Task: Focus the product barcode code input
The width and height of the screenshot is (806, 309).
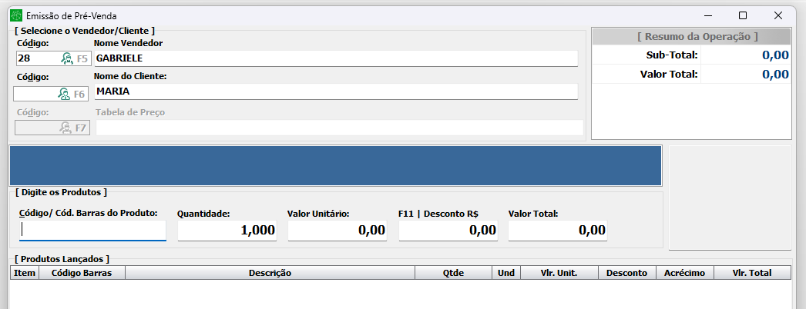Action: tap(92, 230)
